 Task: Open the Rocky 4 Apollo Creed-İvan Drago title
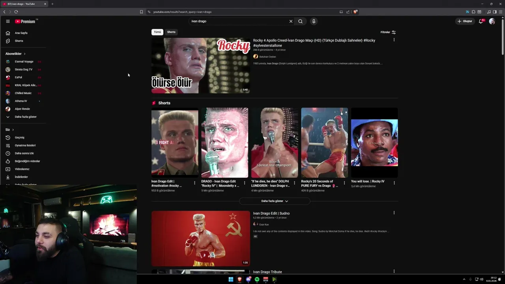pos(314,43)
